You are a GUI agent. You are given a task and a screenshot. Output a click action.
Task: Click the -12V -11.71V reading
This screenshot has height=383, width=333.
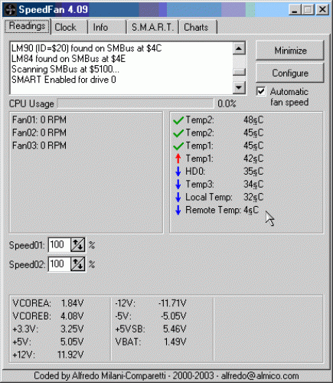[151, 303]
